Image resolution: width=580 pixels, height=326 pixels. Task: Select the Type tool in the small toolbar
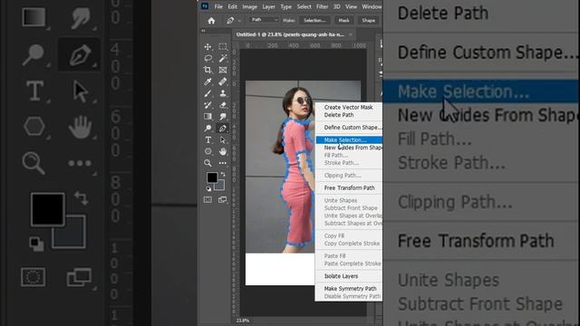208,140
